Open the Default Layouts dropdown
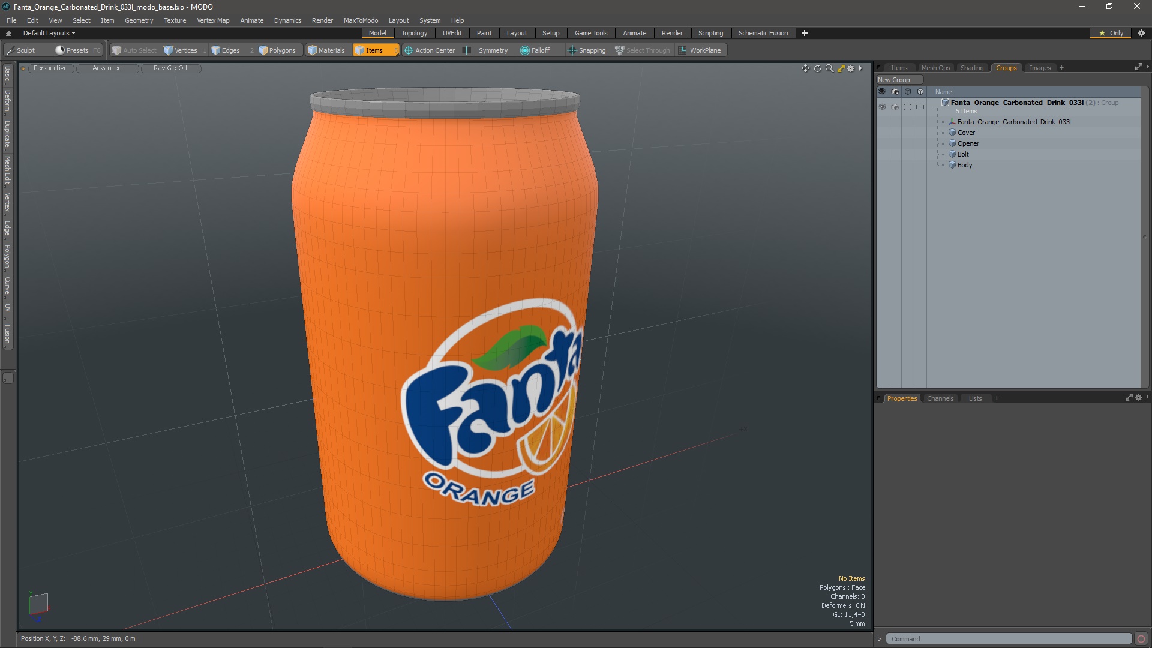This screenshot has height=648, width=1152. tap(47, 33)
